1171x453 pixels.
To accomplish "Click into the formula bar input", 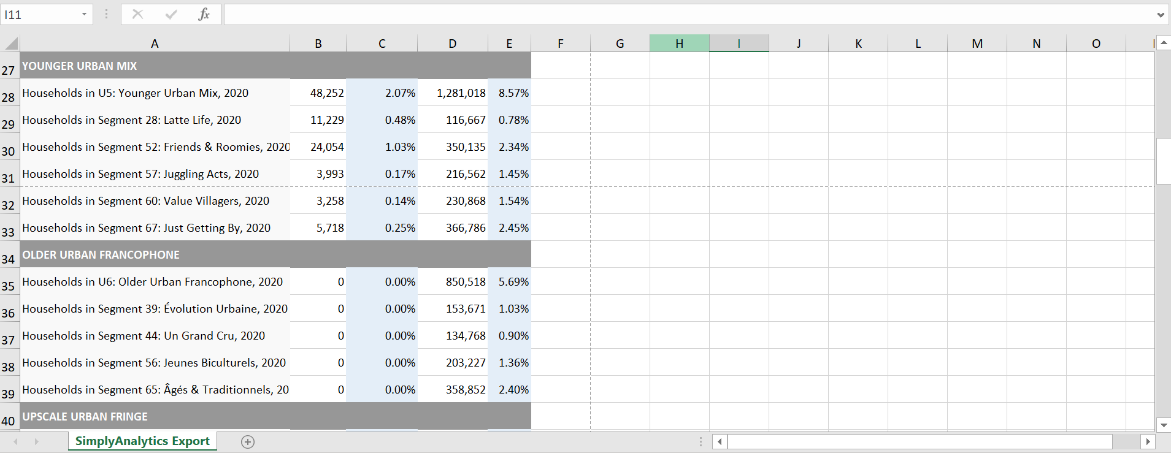I will [689, 14].
